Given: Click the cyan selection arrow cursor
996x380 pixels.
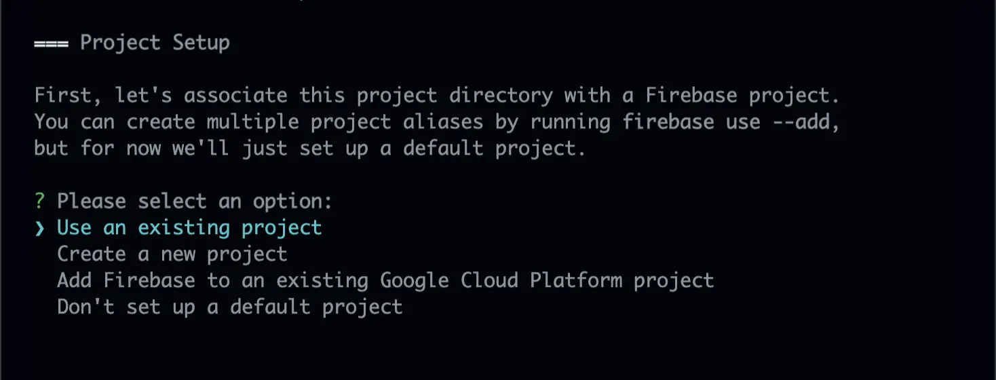Looking at the screenshot, I should pyautogui.click(x=40, y=228).
